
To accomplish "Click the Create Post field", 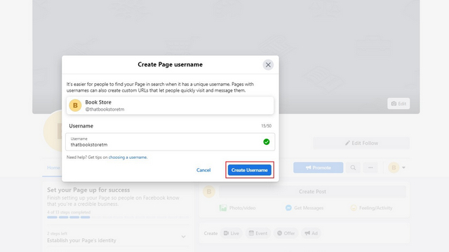I will click(312, 191).
